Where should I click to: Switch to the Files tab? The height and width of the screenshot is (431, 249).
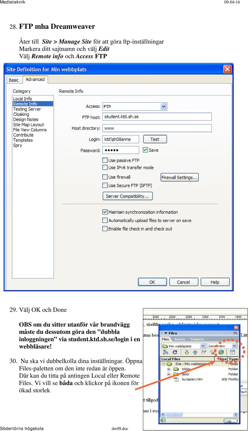click(x=165, y=339)
